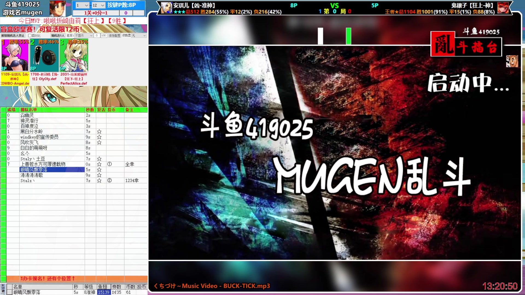Click the purple 0 counter box
The height and width of the screenshot is (295, 525).
click(126, 13)
